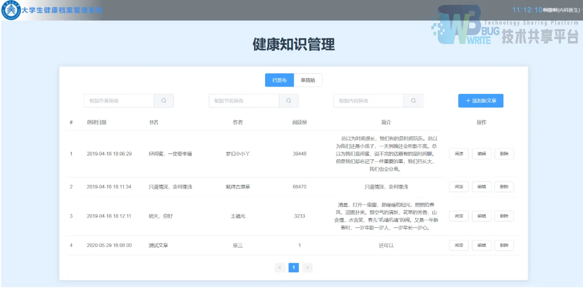Click book title 明天，你好
583x288 pixels.
[160, 216]
